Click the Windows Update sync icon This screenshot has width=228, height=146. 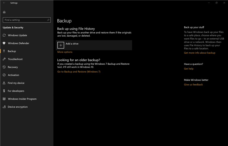click(4, 35)
